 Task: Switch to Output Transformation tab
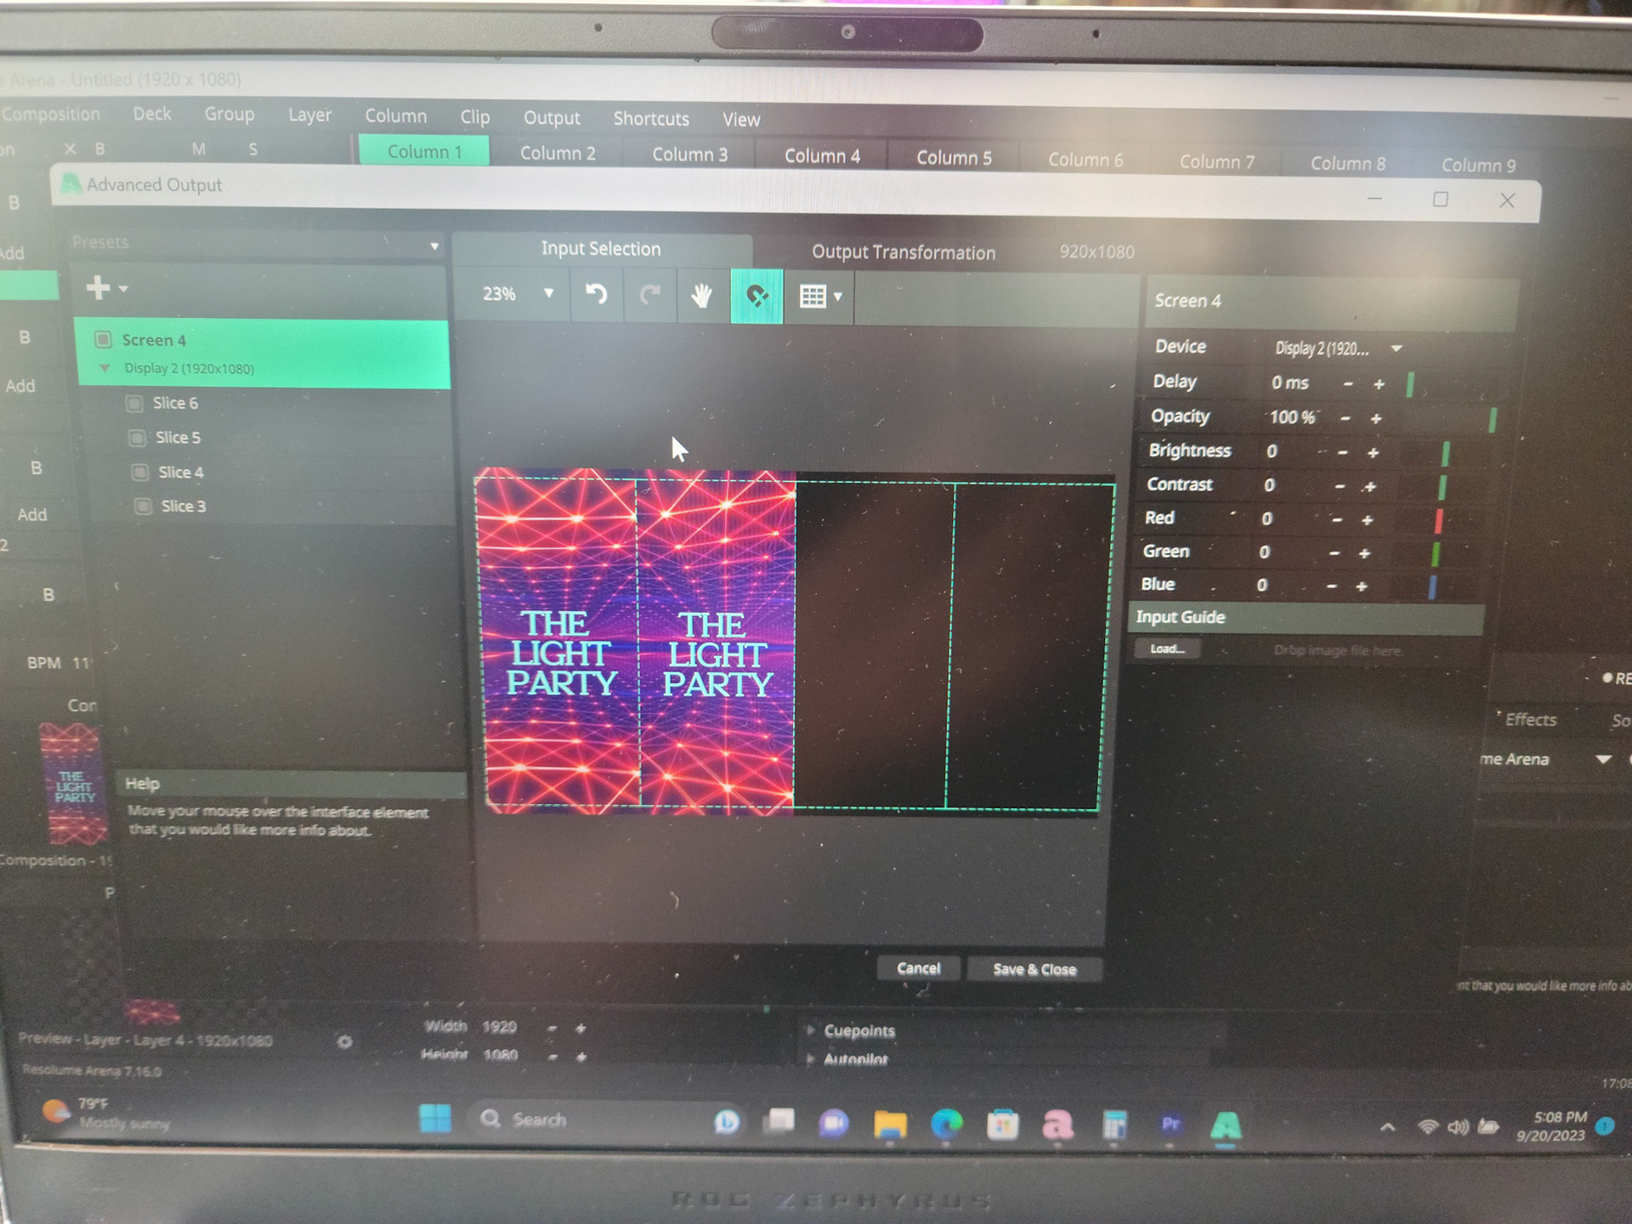tap(903, 252)
